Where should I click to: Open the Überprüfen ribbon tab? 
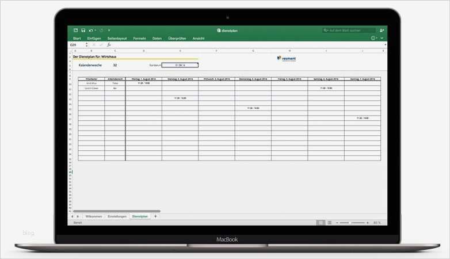(x=177, y=38)
